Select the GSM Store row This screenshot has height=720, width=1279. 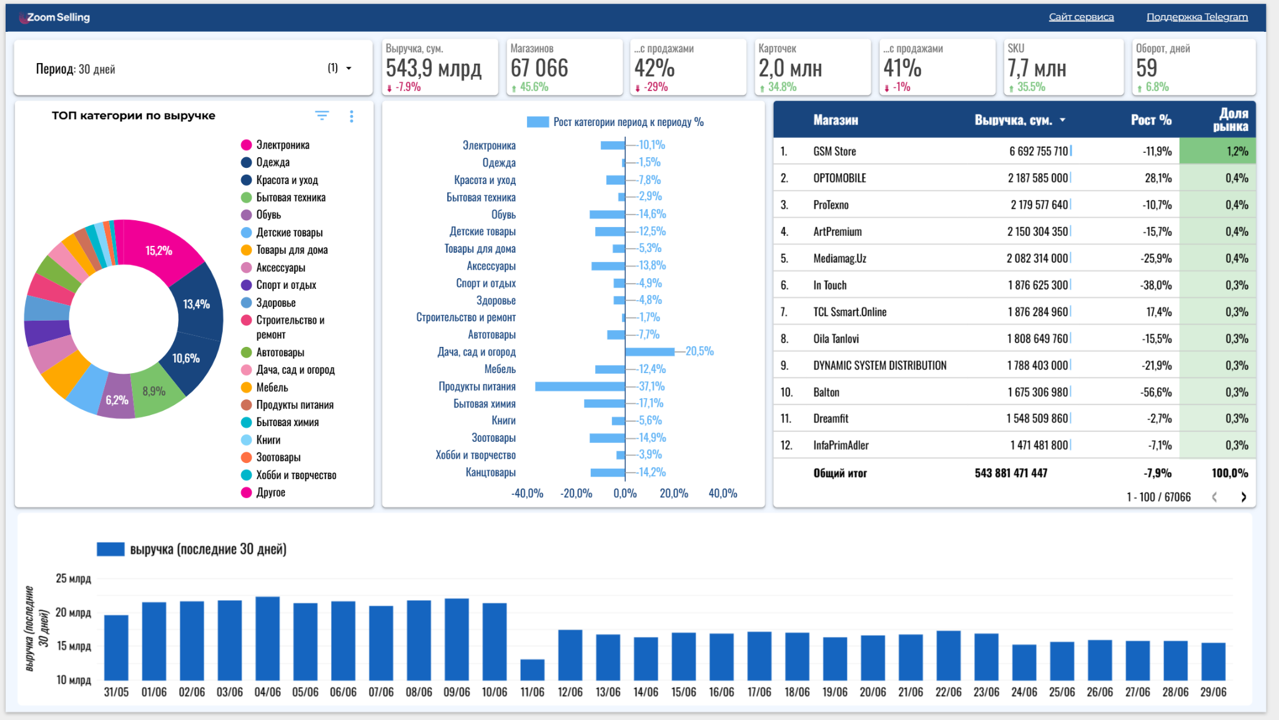(1014, 151)
